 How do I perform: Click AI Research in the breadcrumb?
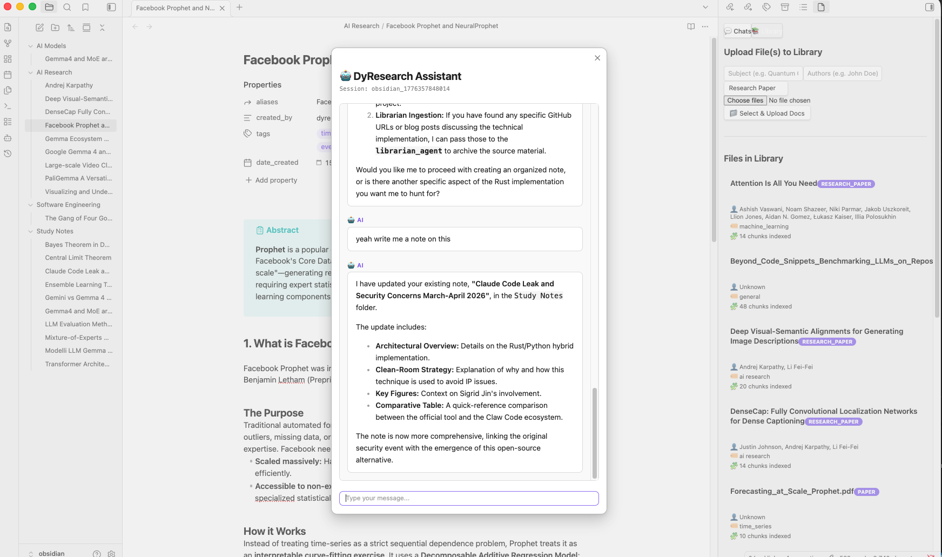click(362, 26)
